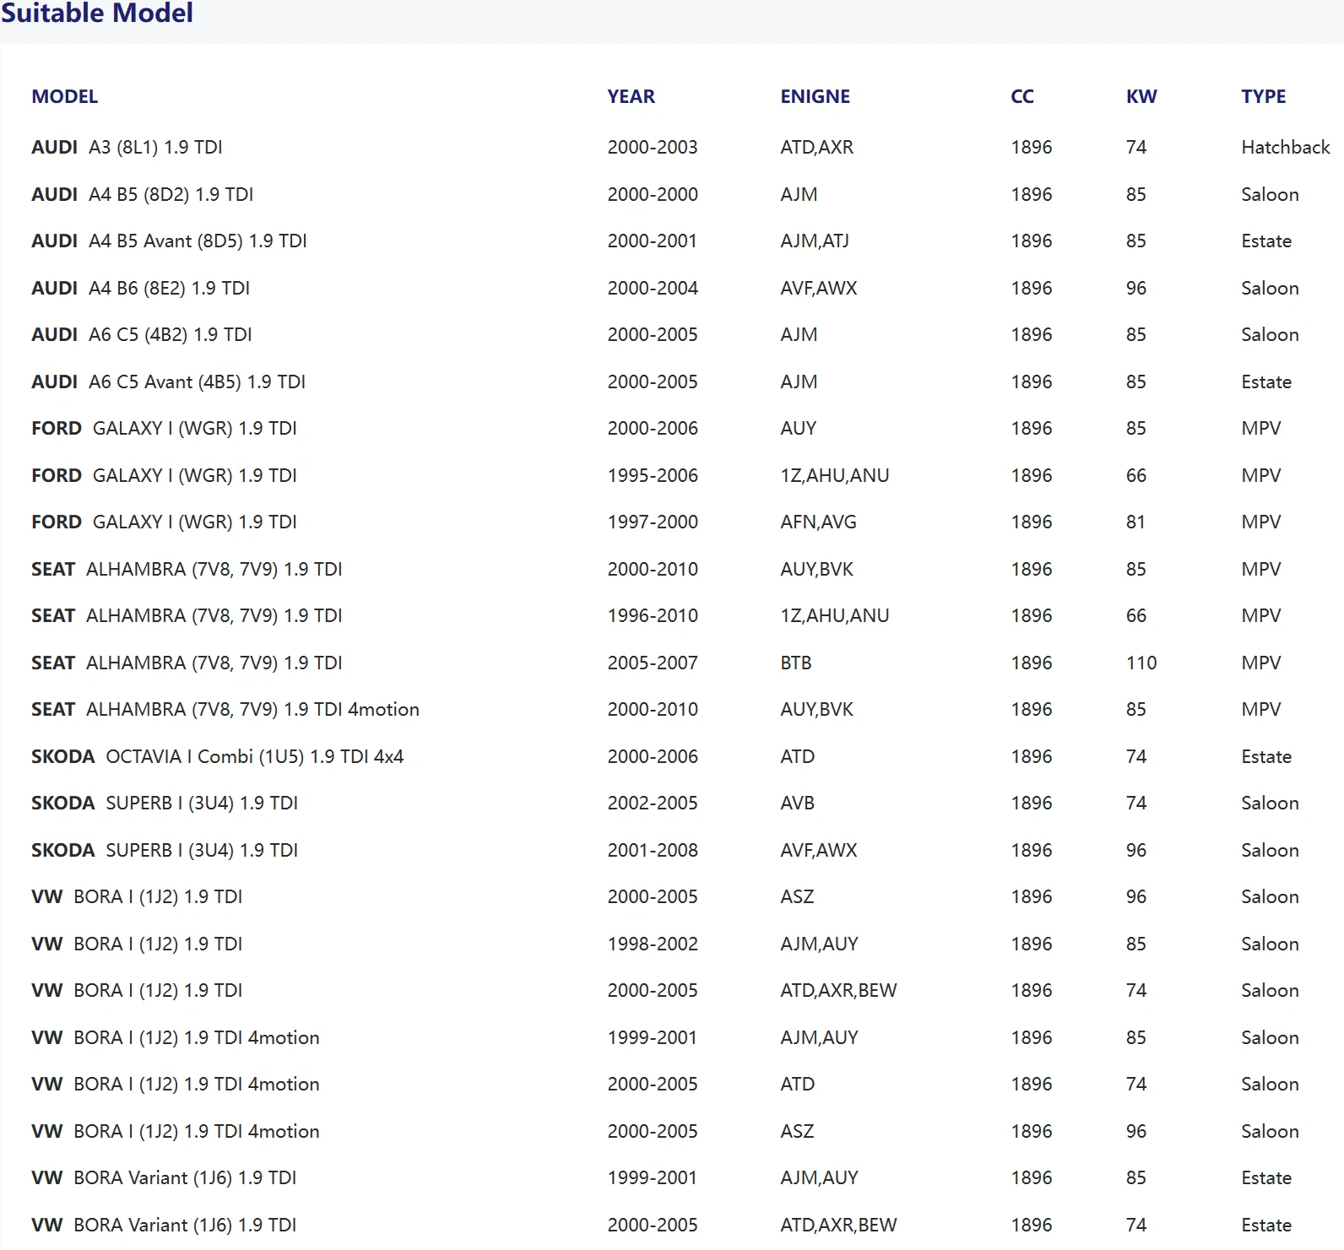Select SEAT ALHAMBRA 1.9 TDI 4motion model cell
The image size is (1344, 1250).
click(225, 709)
